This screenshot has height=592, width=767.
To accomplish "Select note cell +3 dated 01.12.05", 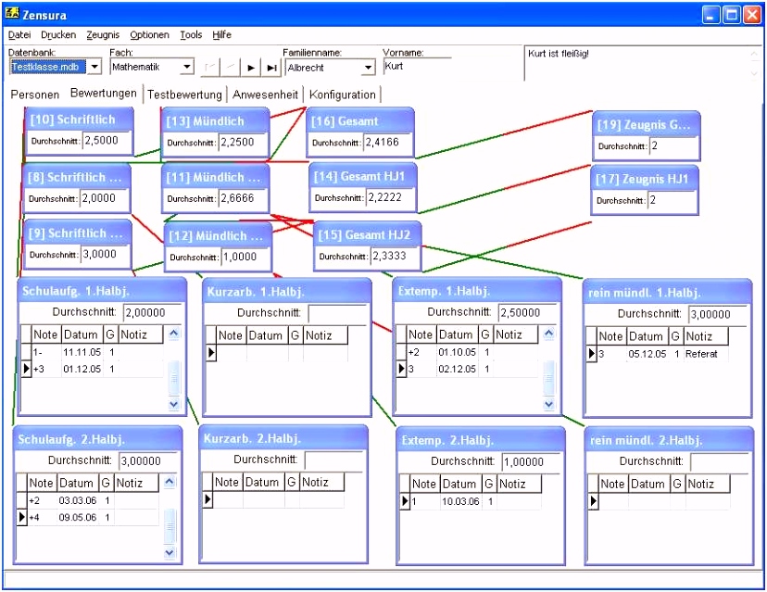I will pyautogui.click(x=45, y=369).
